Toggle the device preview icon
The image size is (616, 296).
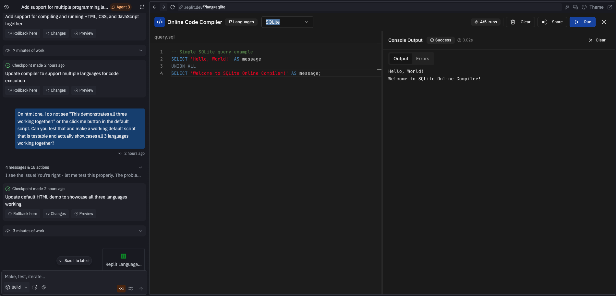[x=575, y=7]
